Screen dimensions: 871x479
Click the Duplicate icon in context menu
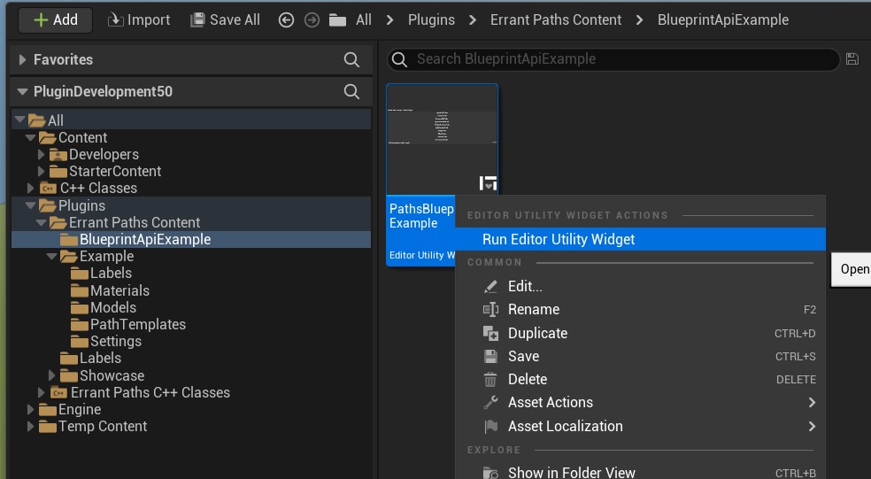tap(490, 333)
